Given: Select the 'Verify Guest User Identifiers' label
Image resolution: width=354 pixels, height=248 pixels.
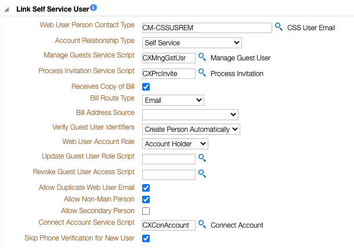Looking at the screenshot, I should pos(93,127).
